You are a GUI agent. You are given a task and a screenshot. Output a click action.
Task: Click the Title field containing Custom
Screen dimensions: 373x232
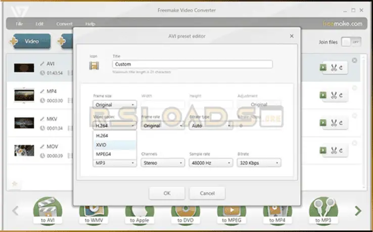(193, 64)
